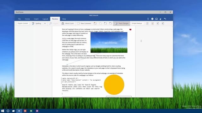The image size is (202, 113).
Task: Open the Simple Markup dropdown
Action: coord(137,23)
